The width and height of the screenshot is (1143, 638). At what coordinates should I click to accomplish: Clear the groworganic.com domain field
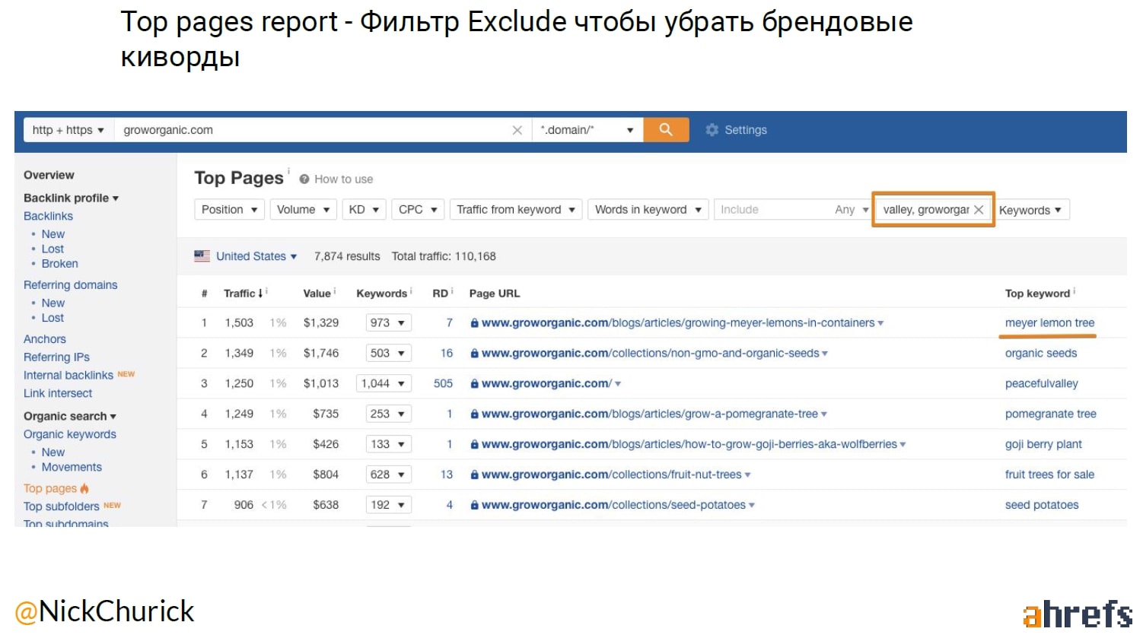[517, 130]
